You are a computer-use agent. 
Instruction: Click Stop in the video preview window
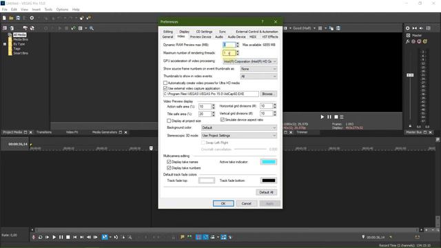[x=336, y=116]
